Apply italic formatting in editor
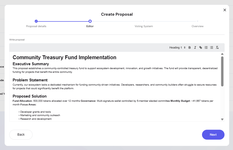This screenshot has height=150, width=233. click(195, 47)
